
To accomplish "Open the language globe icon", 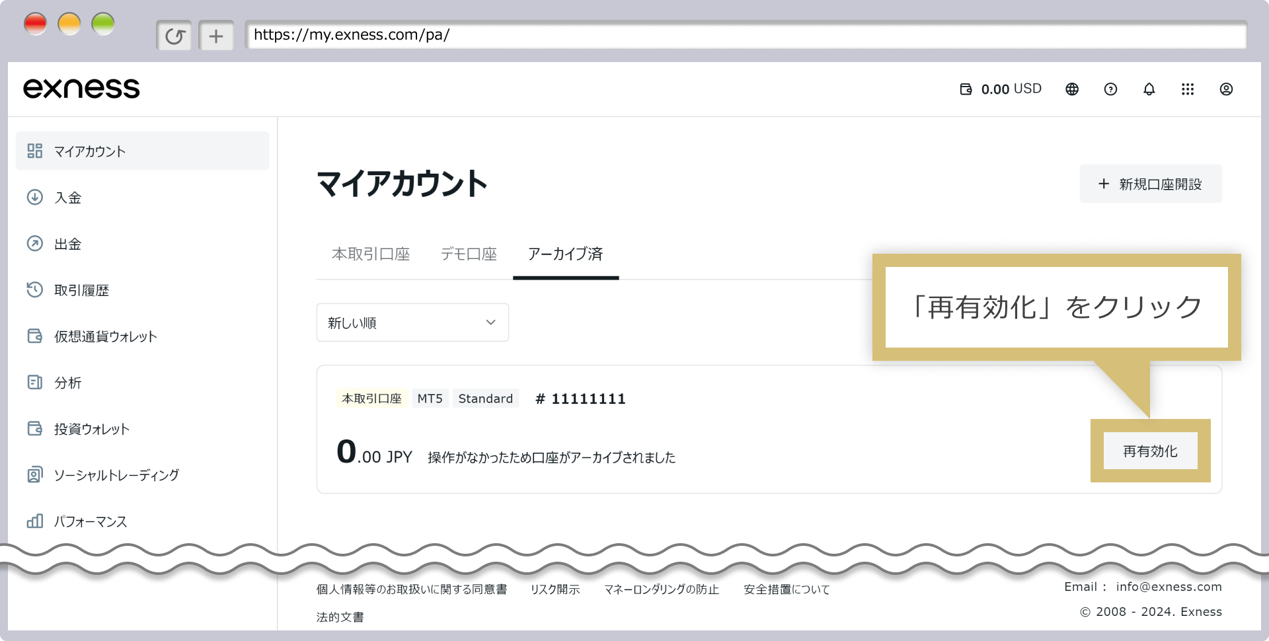I will [x=1072, y=89].
